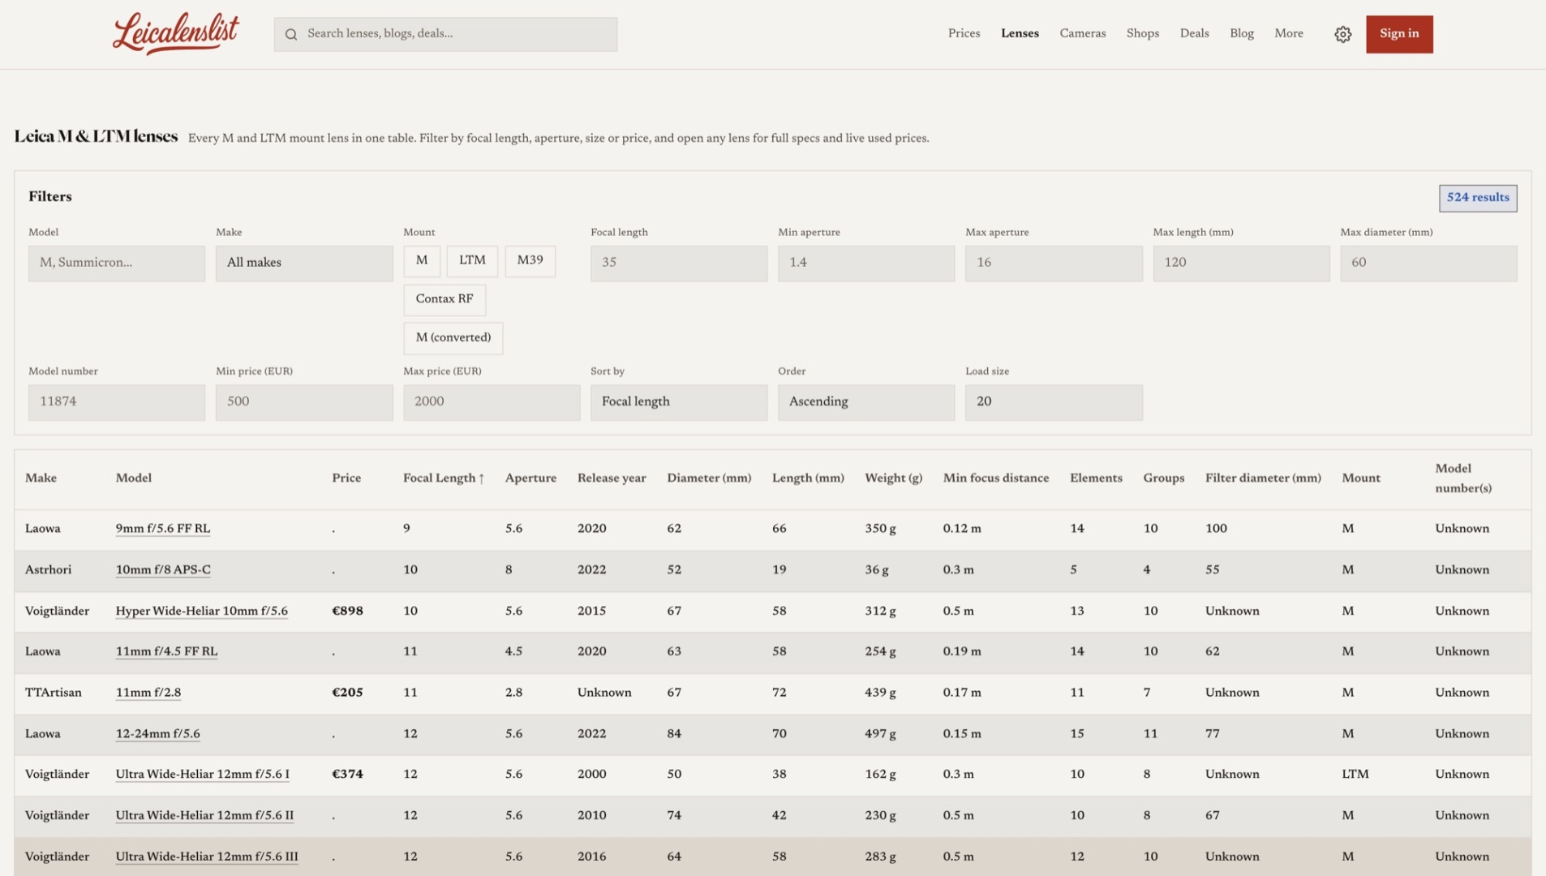This screenshot has width=1546, height=876.
Task: Open the TTArtisan 11mm f/2.8 lens
Action: pyautogui.click(x=148, y=693)
